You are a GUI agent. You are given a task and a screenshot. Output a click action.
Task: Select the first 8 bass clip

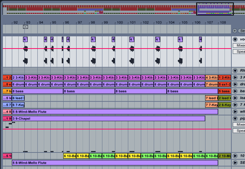[x=37, y=91]
